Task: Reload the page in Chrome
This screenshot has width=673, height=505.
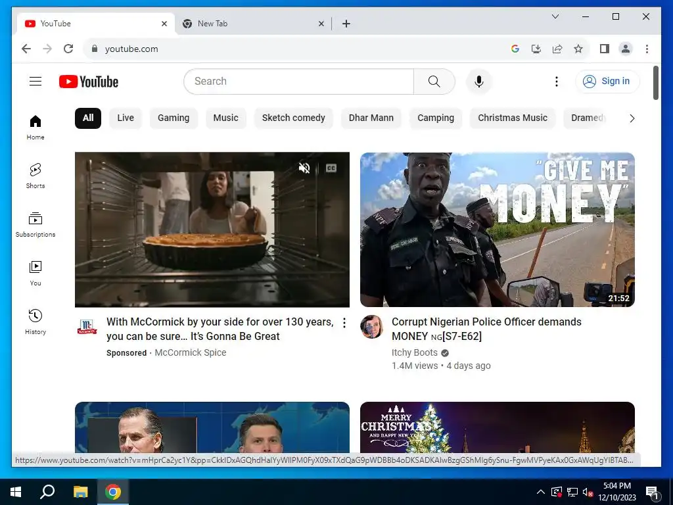Action: pyautogui.click(x=68, y=49)
